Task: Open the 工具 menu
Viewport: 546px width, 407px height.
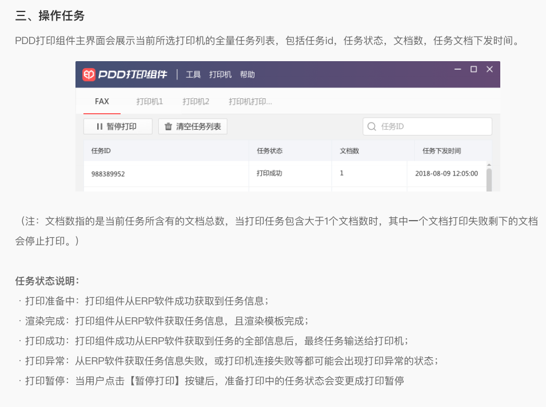Action: tap(193, 74)
